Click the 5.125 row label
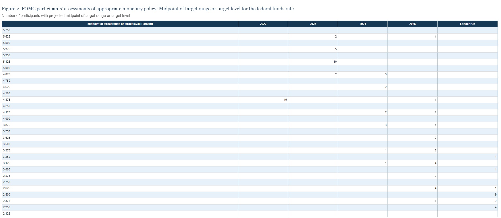Image resolution: width=501 pixels, height=218 pixels. pos(7,62)
